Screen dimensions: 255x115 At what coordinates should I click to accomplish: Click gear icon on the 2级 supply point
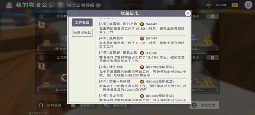(41, 58)
